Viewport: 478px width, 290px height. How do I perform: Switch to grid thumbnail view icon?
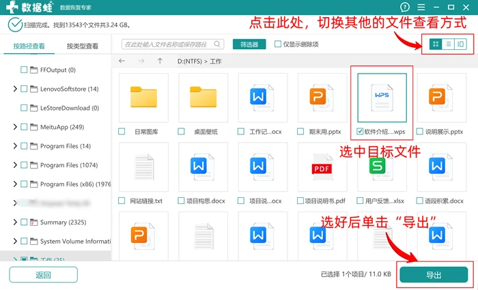pos(436,44)
